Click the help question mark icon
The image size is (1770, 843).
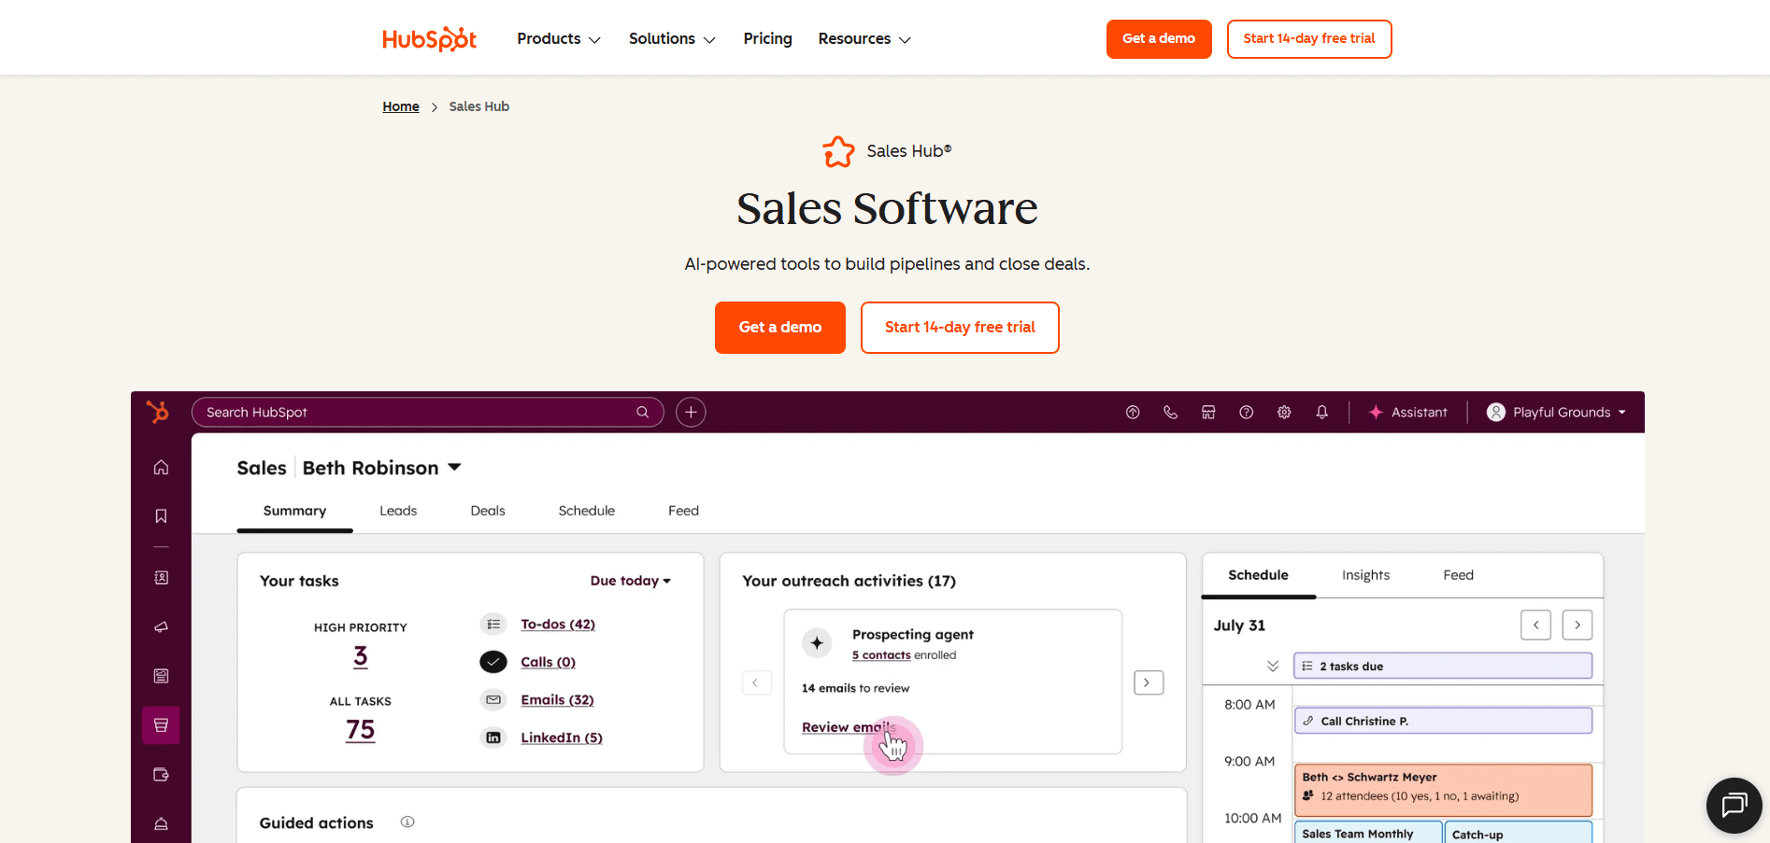coord(1246,412)
